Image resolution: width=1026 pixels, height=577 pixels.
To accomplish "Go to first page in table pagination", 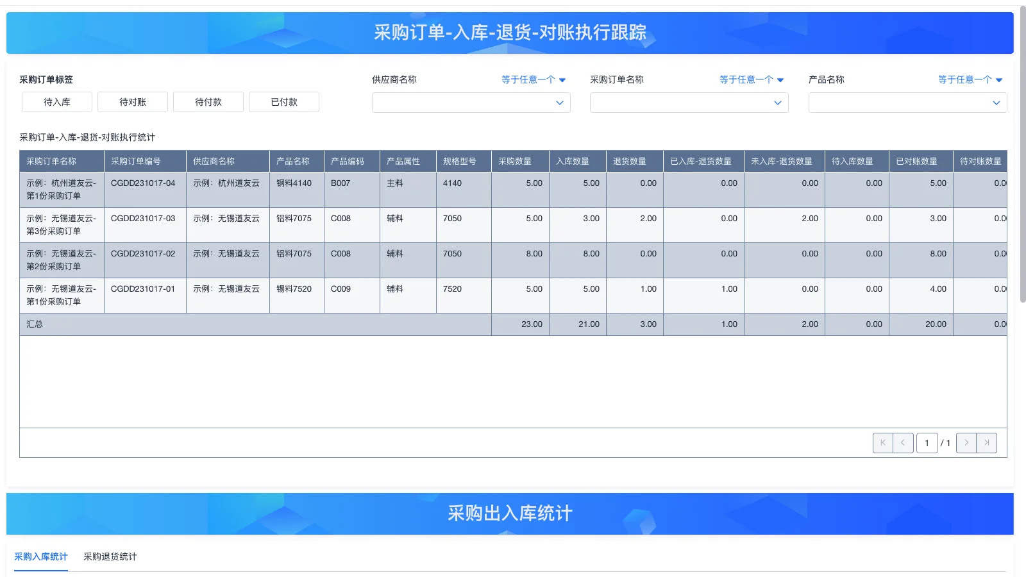I will tap(882, 443).
